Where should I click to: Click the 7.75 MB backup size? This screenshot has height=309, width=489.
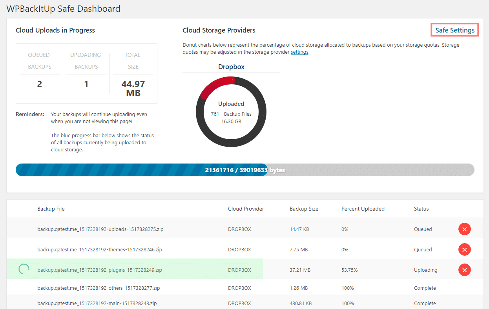tap(299, 249)
